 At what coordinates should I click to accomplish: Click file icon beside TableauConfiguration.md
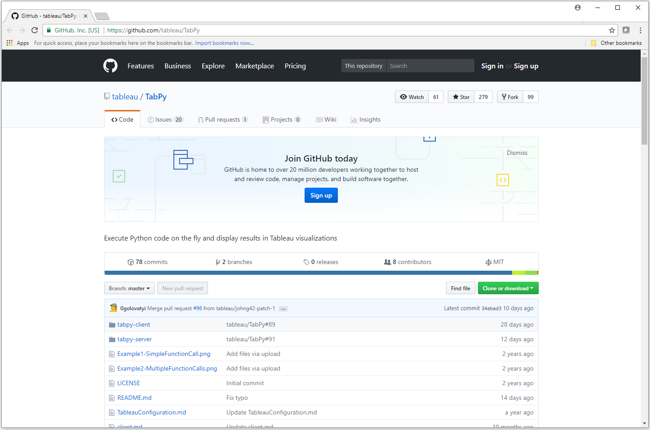pyautogui.click(x=112, y=413)
